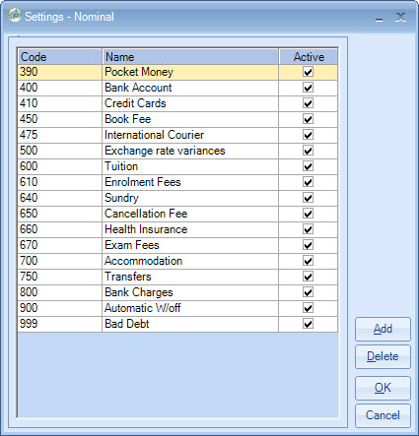419x436 pixels.
Task: Select the Automatic W/off row name
Action: click(190, 308)
